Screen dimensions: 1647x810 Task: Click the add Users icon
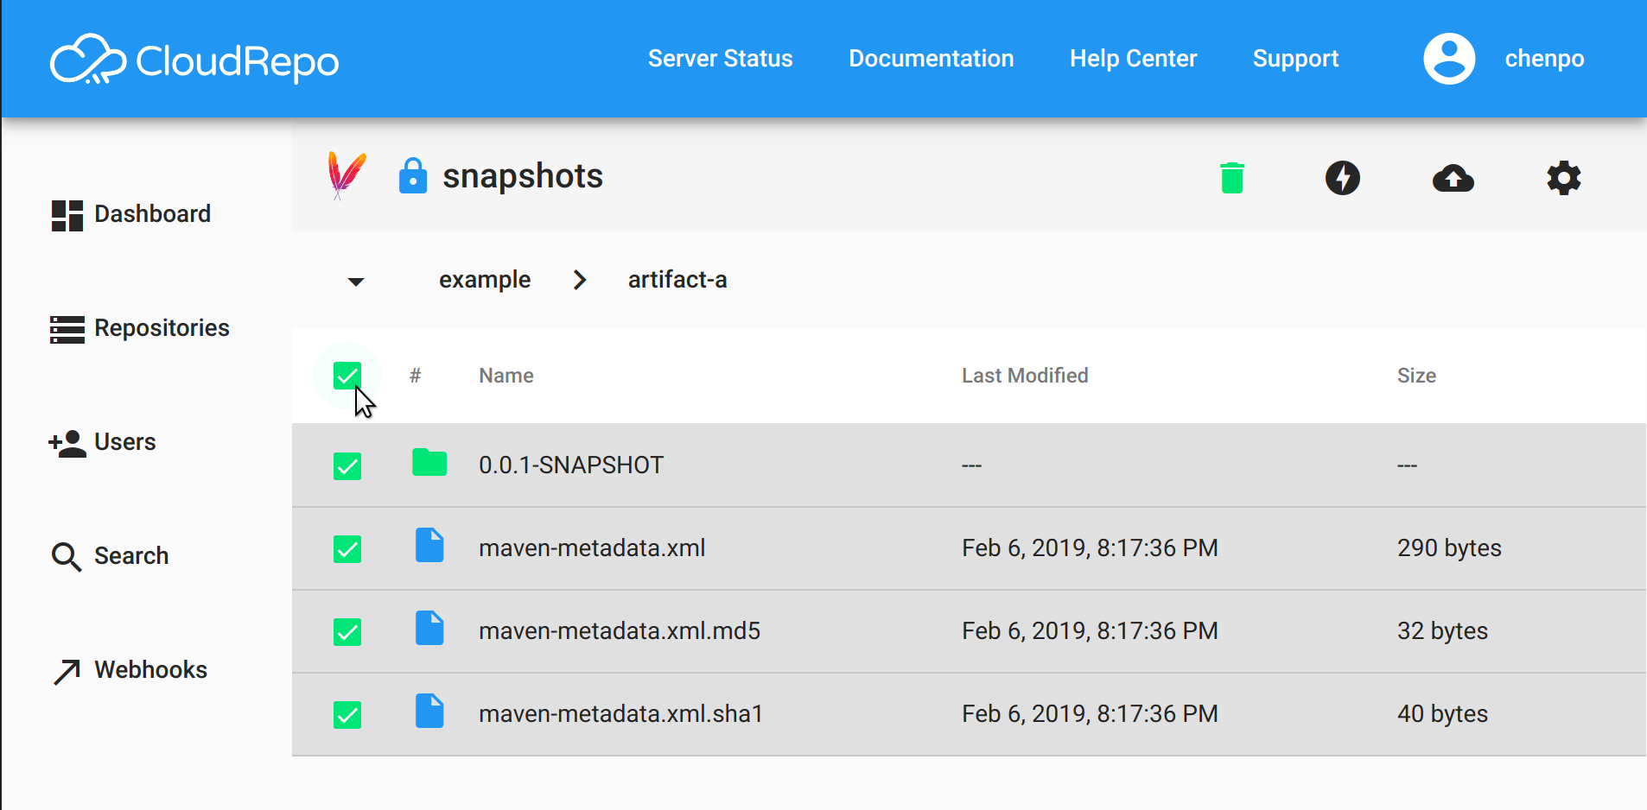pyautogui.click(x=67, y=443)
